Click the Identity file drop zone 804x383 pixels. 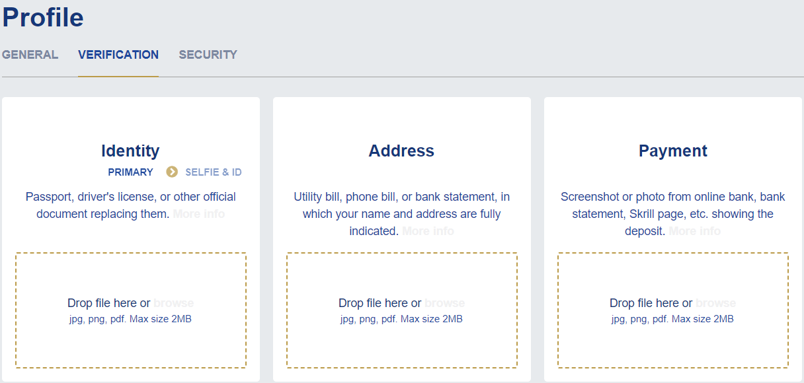131,343
